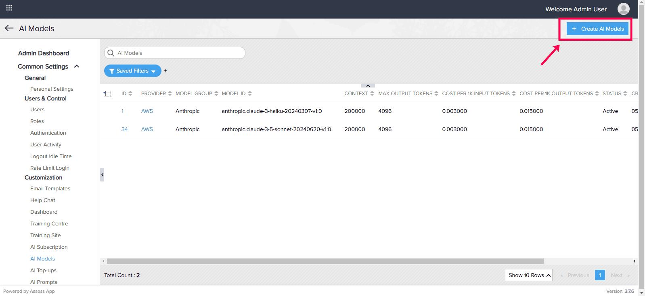Click the Next page button

(x=620, y=275)
